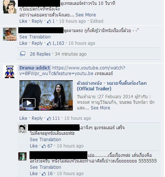Image resolution: width=165 pixels, height=177 pixels.
Task: Expand the 26 Replies thread
Action: point(40,54)
